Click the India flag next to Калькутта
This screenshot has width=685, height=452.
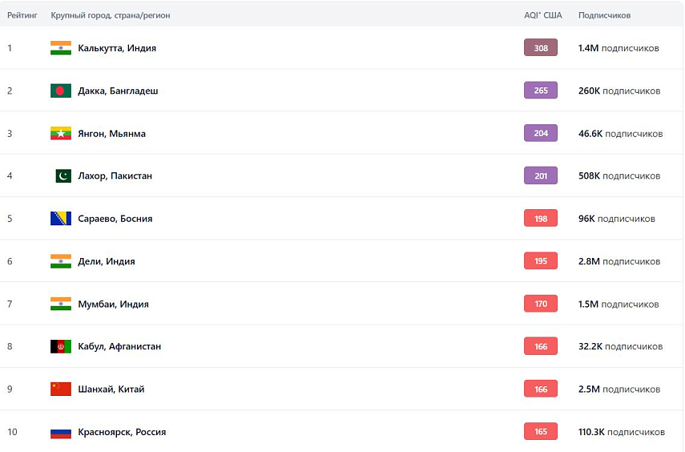[61, 48]
